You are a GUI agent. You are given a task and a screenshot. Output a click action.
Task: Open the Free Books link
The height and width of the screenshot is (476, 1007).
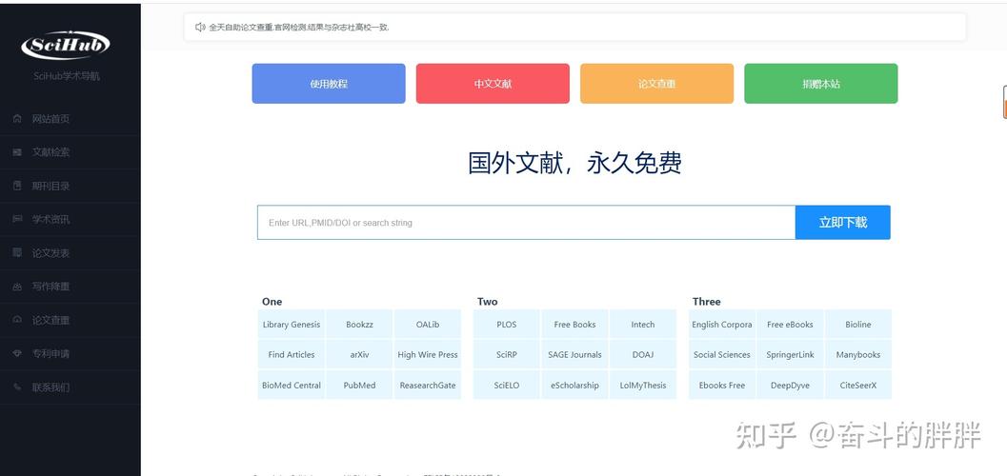point(574,325)
